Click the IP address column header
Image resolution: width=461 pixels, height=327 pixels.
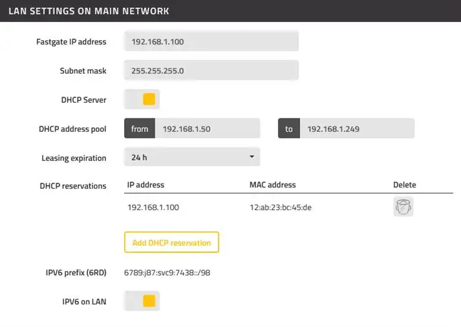145,185
